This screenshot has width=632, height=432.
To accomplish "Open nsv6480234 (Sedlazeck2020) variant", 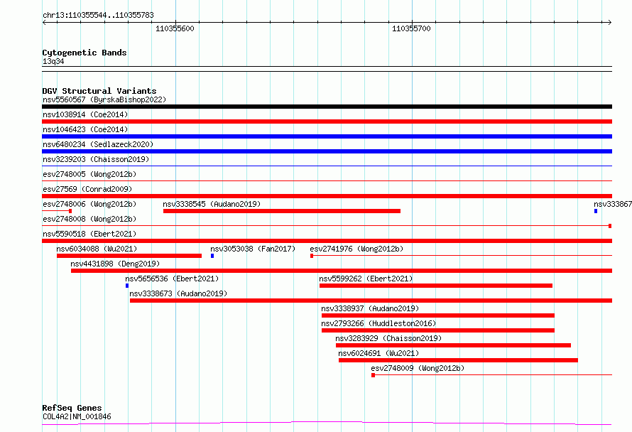I will tap(98, 144).
